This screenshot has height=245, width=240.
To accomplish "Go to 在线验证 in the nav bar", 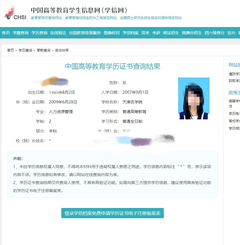I will (58, 33).
